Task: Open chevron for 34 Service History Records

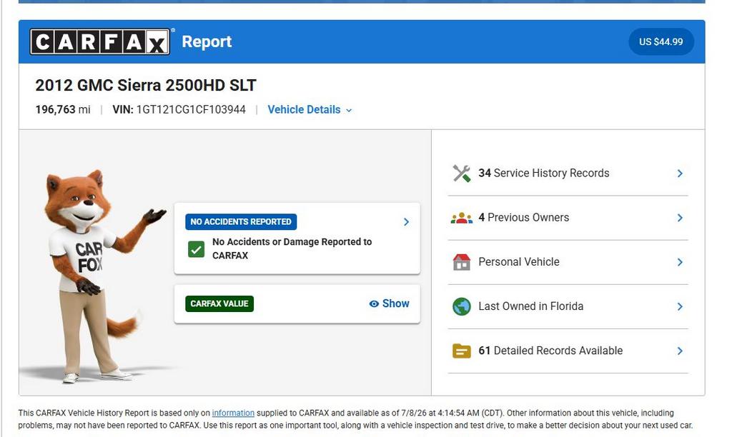Action: click(x=680, y=173)
